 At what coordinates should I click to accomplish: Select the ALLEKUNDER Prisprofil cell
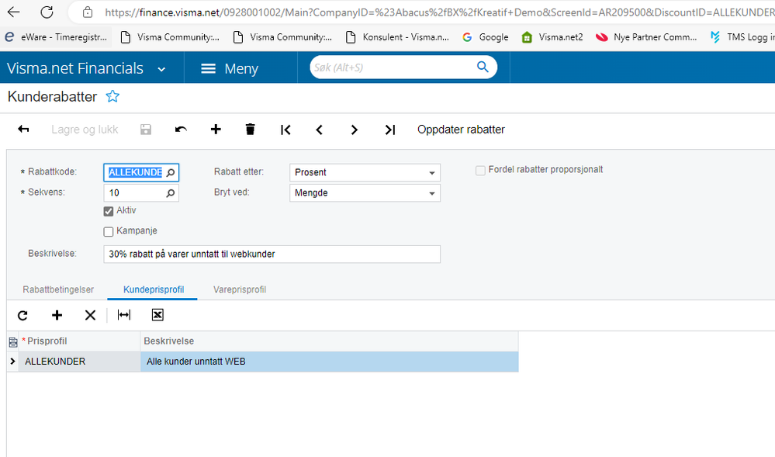(x=80, y=362)
